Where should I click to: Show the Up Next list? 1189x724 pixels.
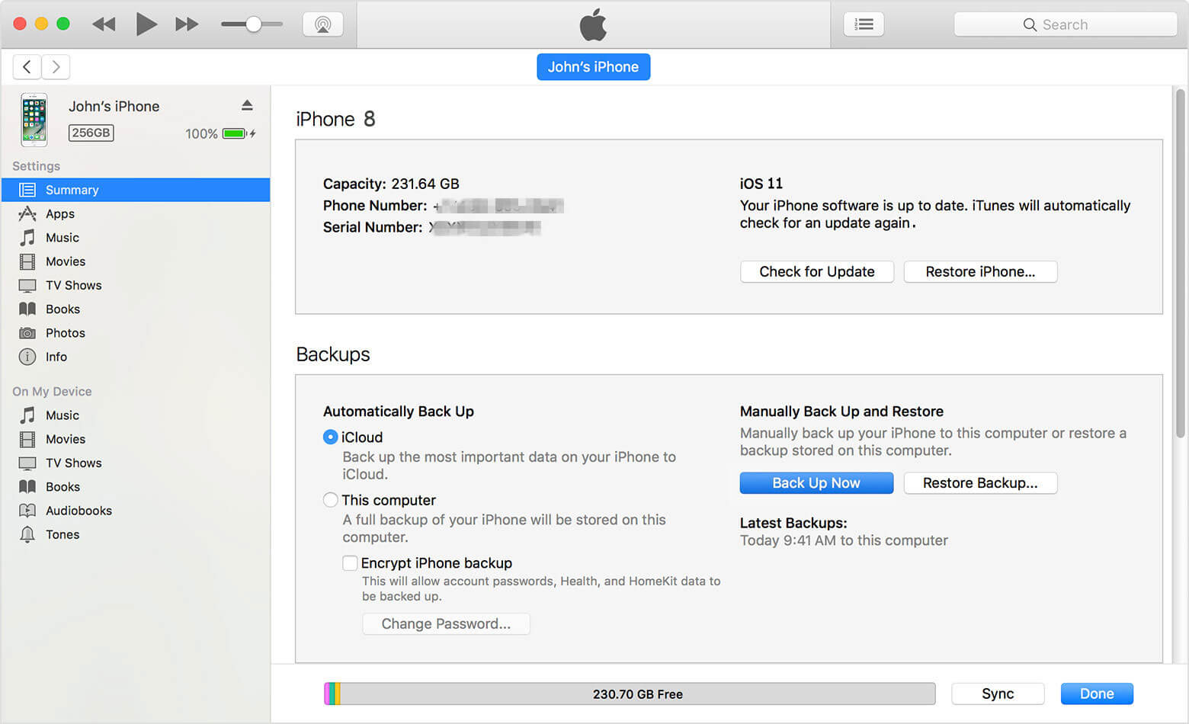click(x=864, y=24)
